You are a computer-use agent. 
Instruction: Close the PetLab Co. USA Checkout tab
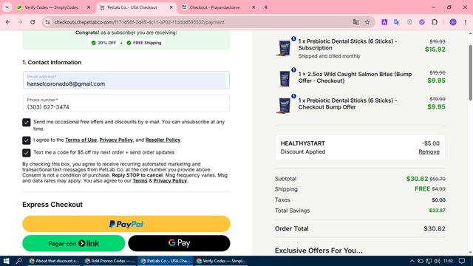tap(171, 7)
